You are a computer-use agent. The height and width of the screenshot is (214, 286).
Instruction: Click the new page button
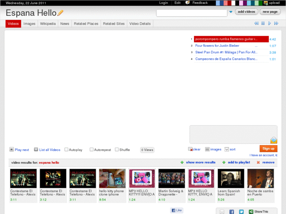[270, 12]
